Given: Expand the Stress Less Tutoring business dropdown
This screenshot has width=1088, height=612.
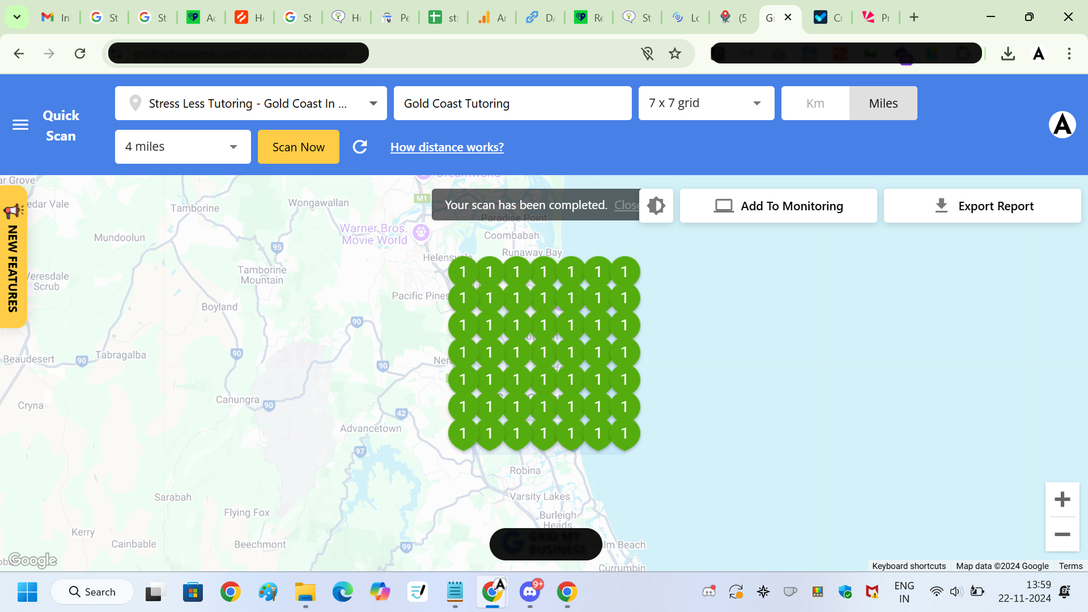Looking at the screenshot, I should pos(250,103).
